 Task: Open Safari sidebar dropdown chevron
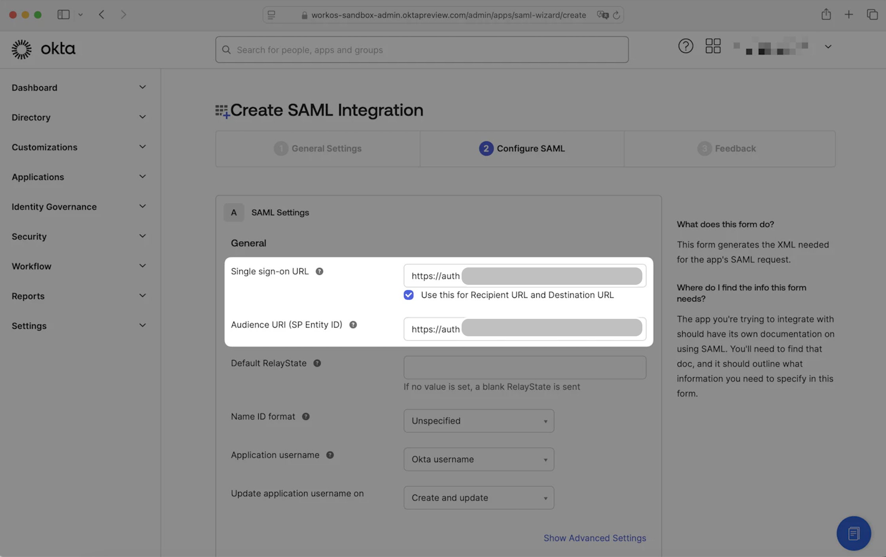80,15
